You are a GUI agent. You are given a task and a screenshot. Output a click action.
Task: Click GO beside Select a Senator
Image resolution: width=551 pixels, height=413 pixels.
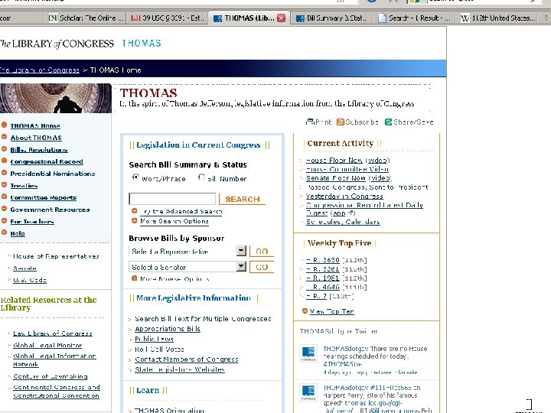[x=262, y=267]
